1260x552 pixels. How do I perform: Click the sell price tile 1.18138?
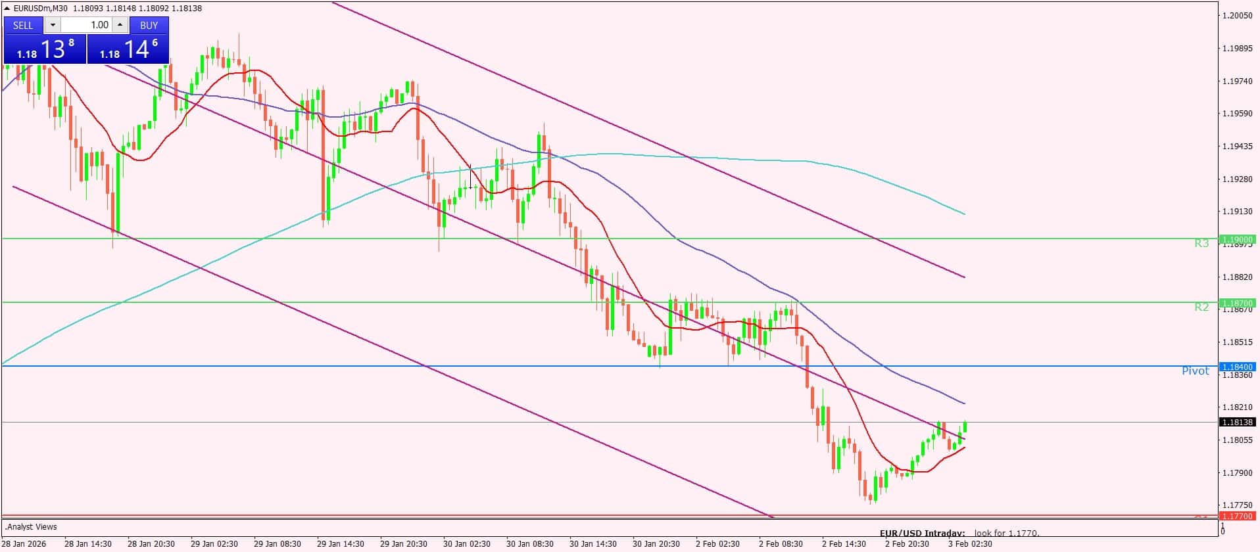pyautogui.click(x=45, y=49)
